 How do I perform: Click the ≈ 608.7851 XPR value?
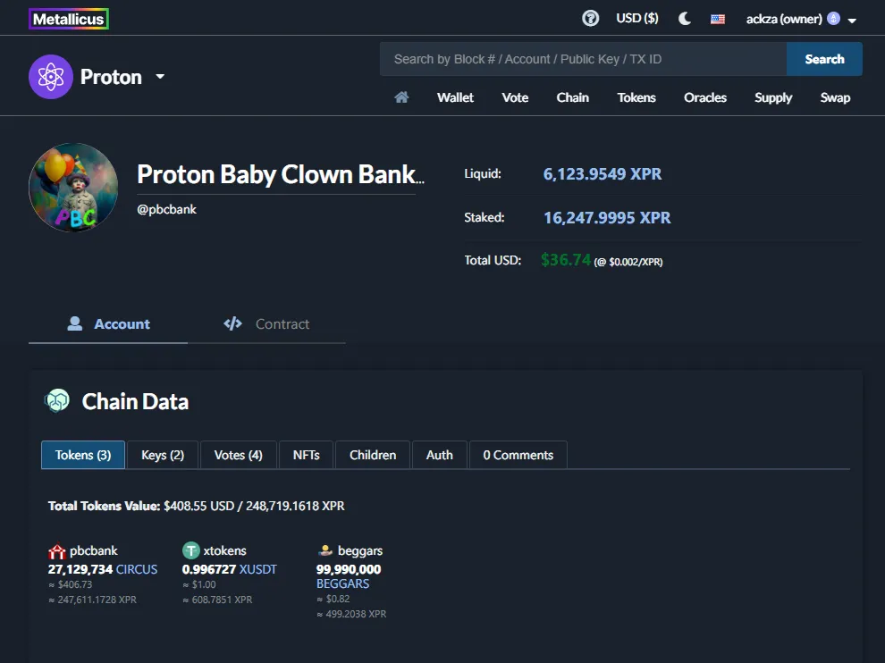pos(217,600)
